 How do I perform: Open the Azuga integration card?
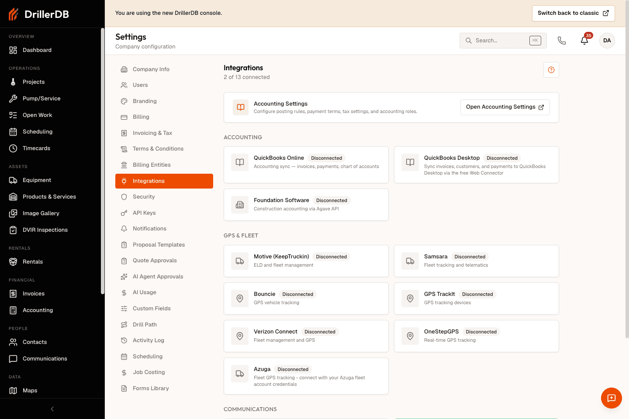tap(306, 376)
